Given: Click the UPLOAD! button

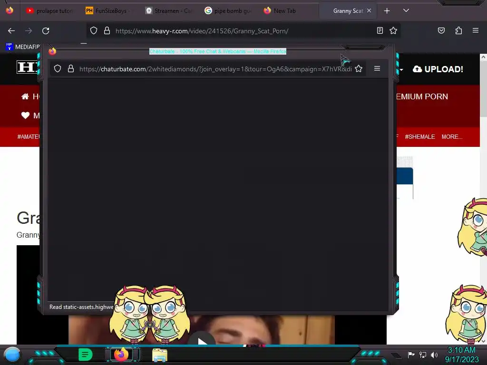Looking at the screenshot, I should 438,69.
